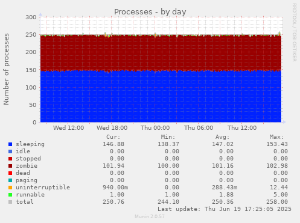
Task: Click the 100 y-axis tick label
Action: [31, 87]
